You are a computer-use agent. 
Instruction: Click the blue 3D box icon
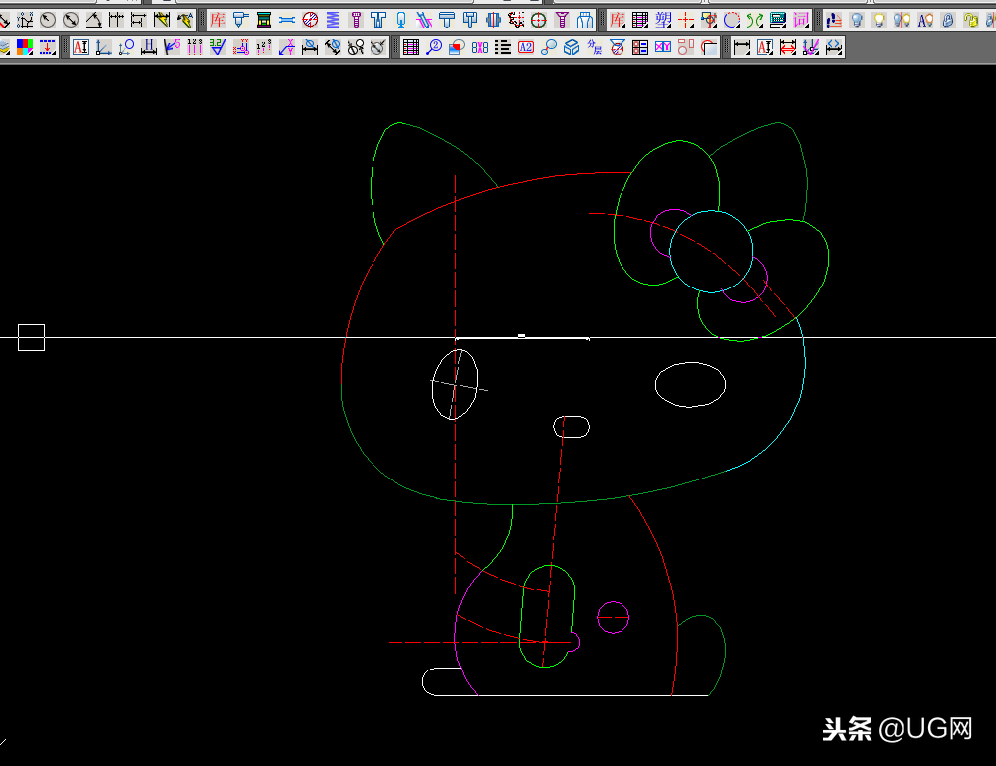click(572, 47)
